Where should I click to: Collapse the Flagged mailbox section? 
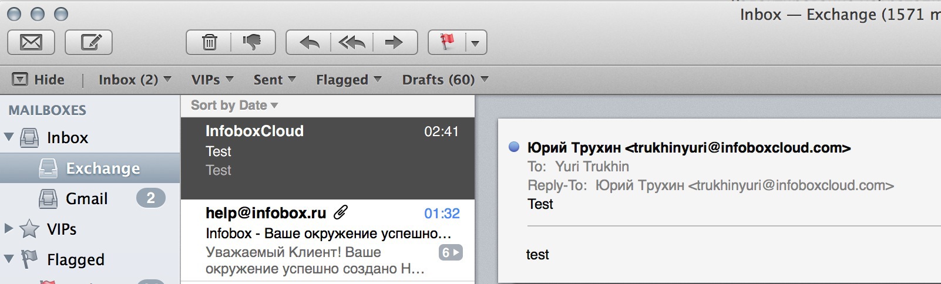click(x=9, y=259)
